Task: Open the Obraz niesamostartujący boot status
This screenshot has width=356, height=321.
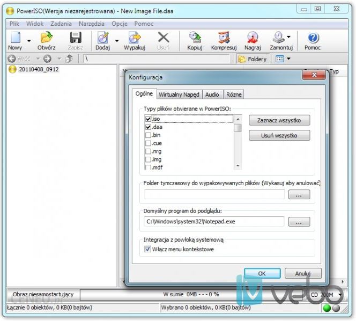Action: 43,294
